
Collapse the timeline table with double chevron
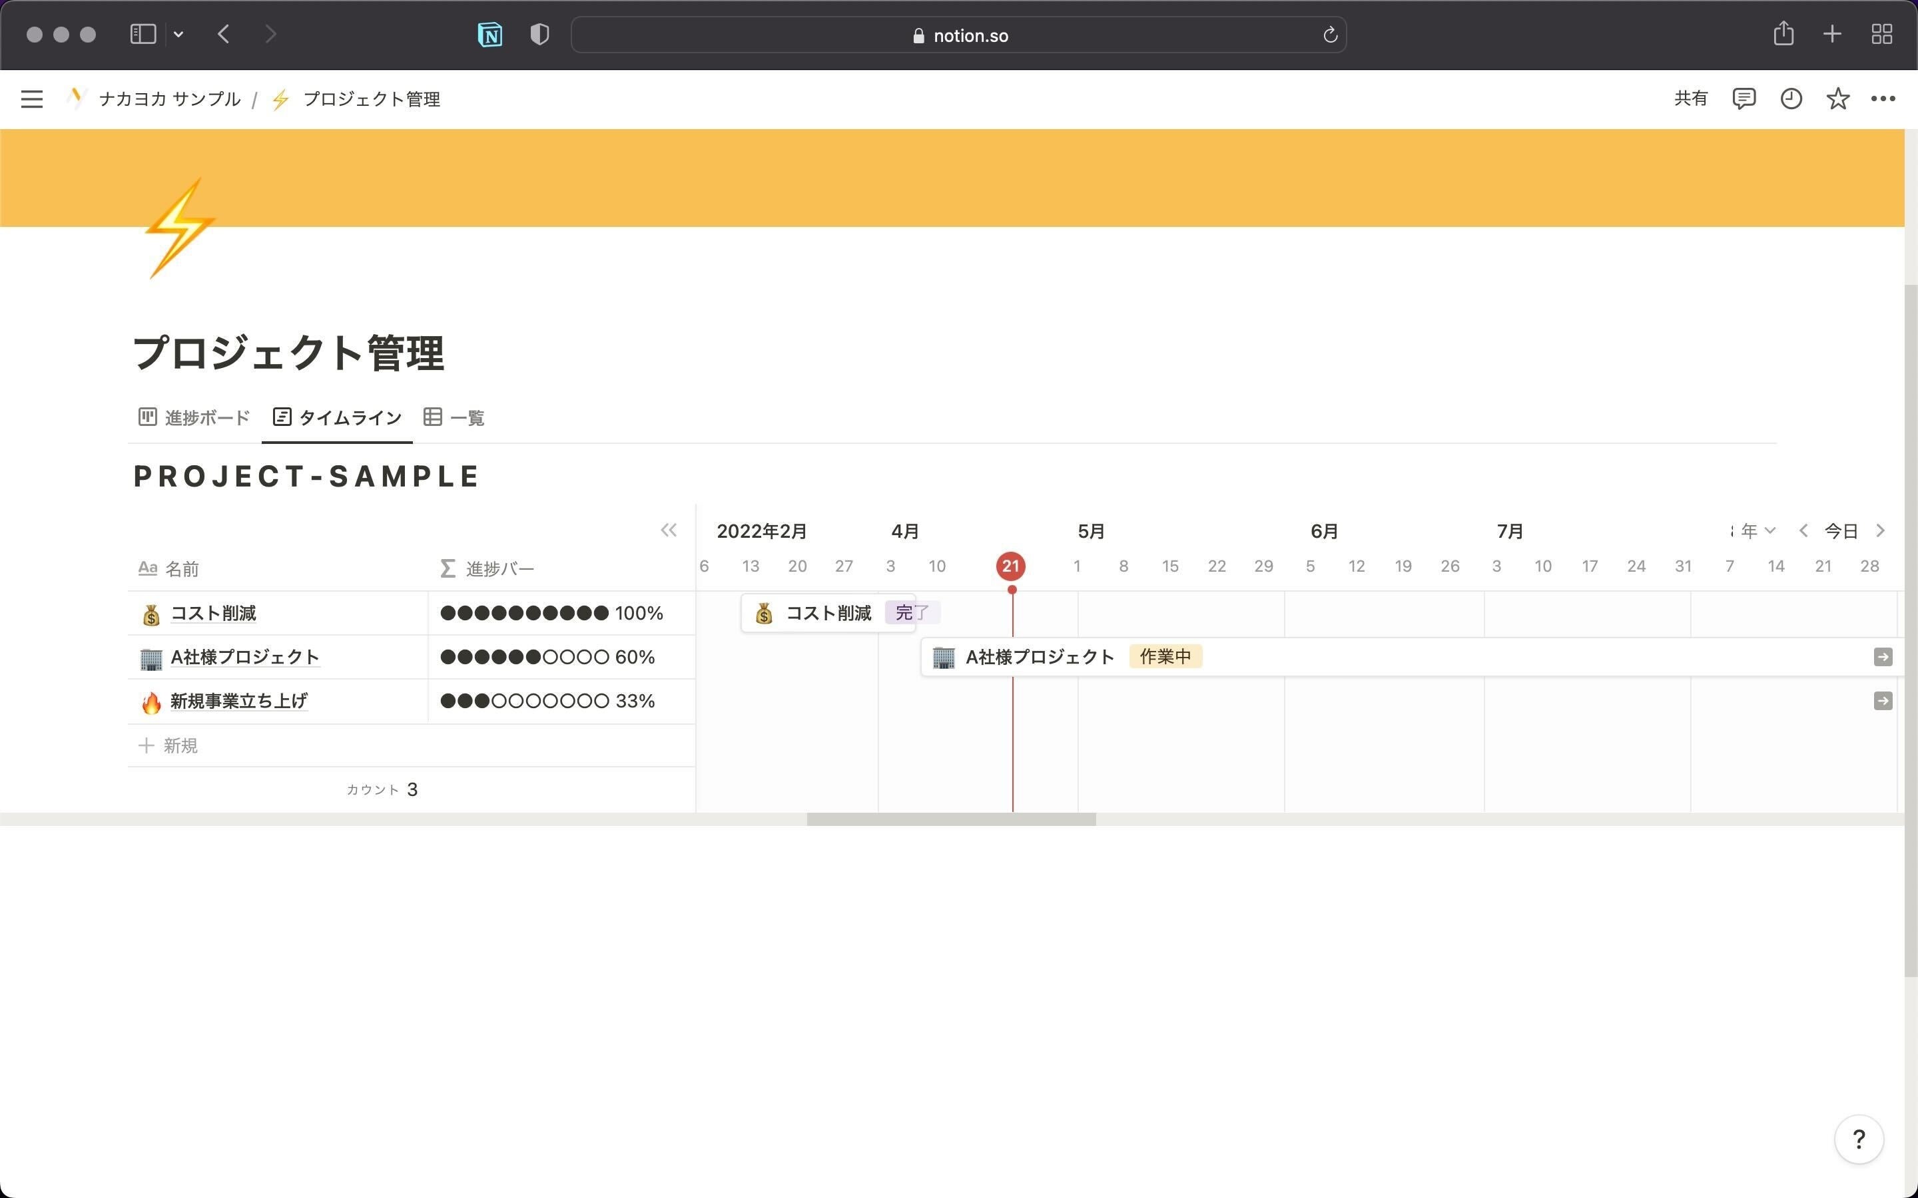point(668,530)
